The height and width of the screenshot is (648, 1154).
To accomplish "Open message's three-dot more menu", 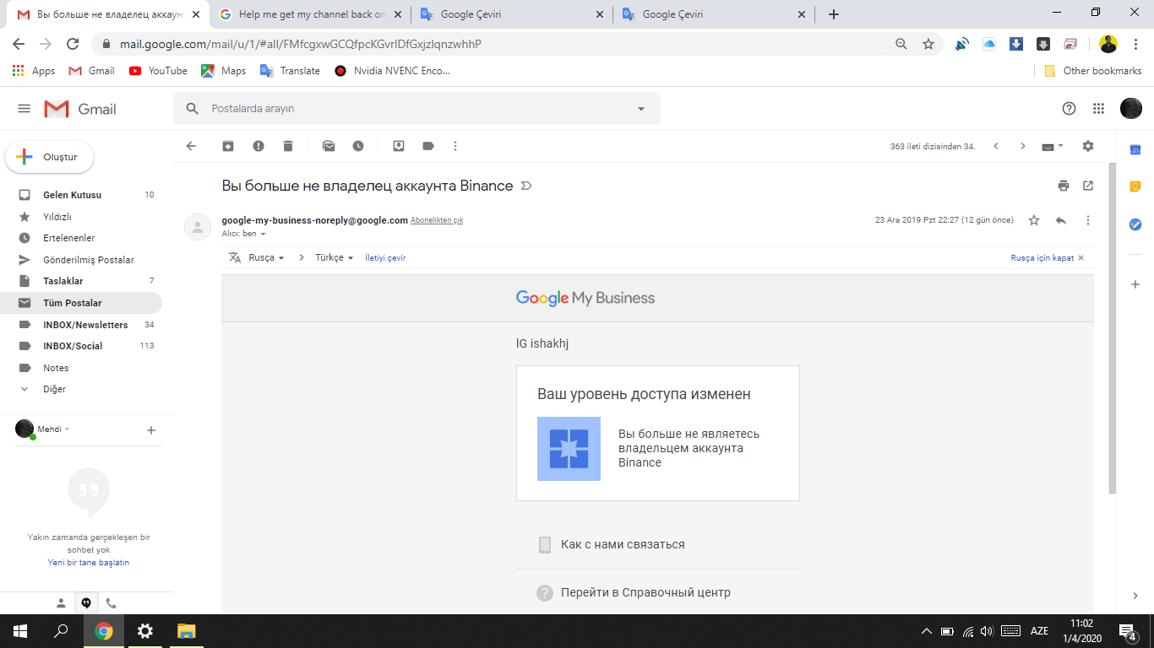I will click(1088, 220).
